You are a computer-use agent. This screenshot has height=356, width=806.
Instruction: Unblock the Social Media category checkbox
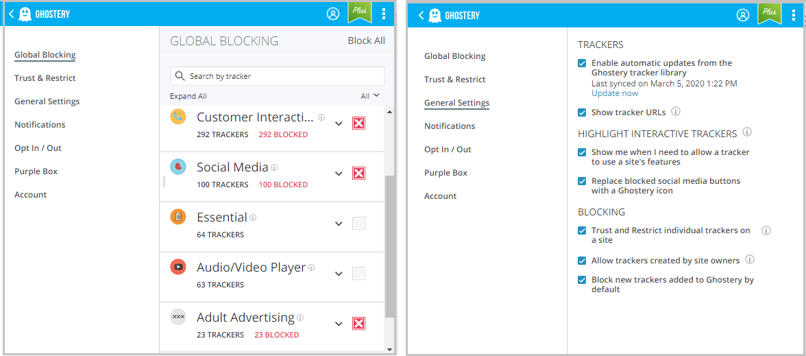(359, 174)
